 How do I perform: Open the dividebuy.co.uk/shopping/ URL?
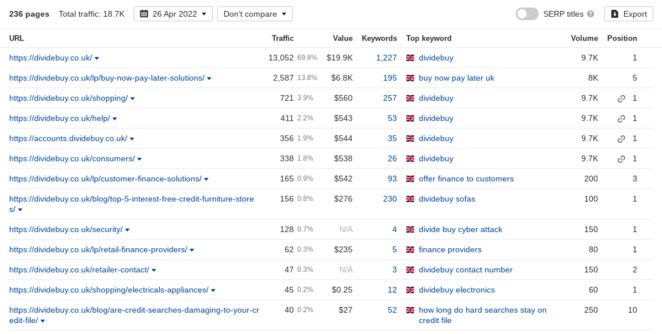coord(69,98)
